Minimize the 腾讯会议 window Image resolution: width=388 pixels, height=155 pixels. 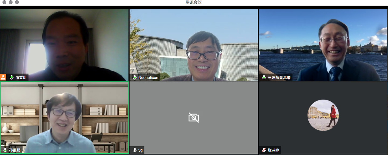10,2
